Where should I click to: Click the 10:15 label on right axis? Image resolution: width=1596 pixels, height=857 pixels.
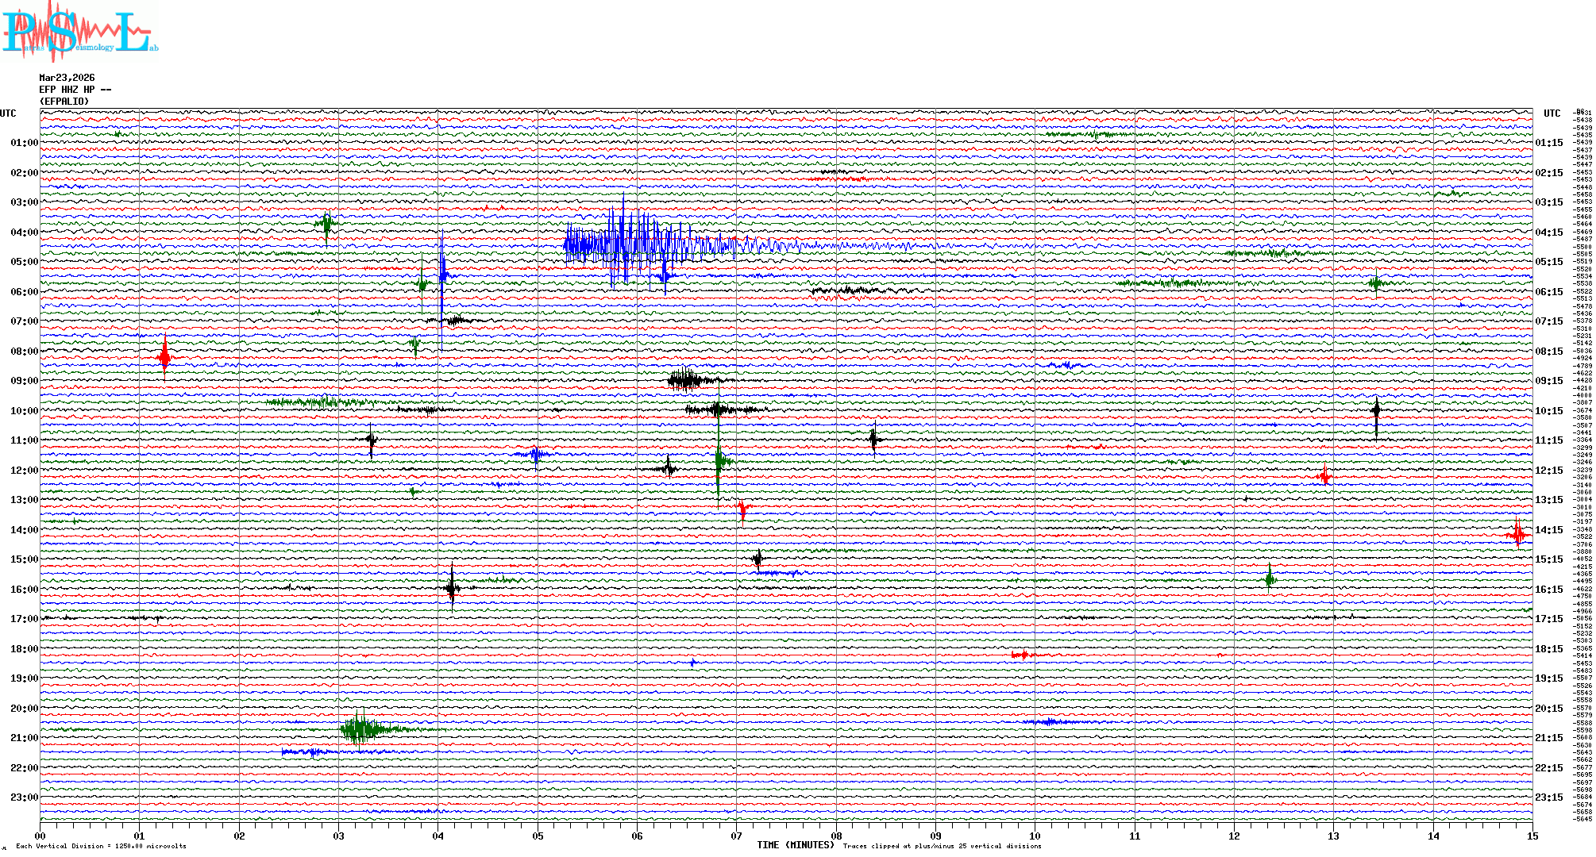point(1548,411)
